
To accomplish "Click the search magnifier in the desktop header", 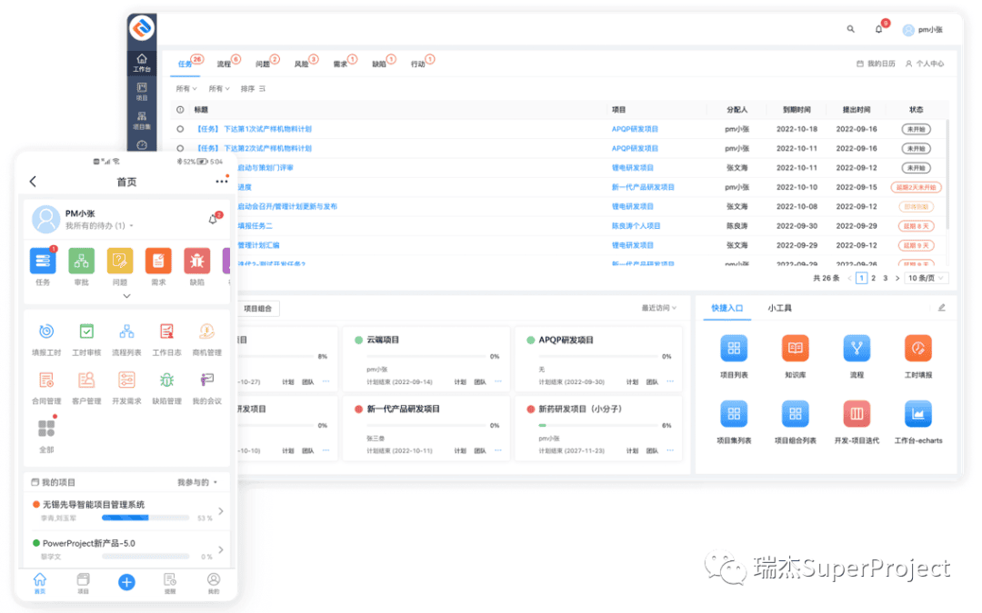I will (x=850, y=29).
